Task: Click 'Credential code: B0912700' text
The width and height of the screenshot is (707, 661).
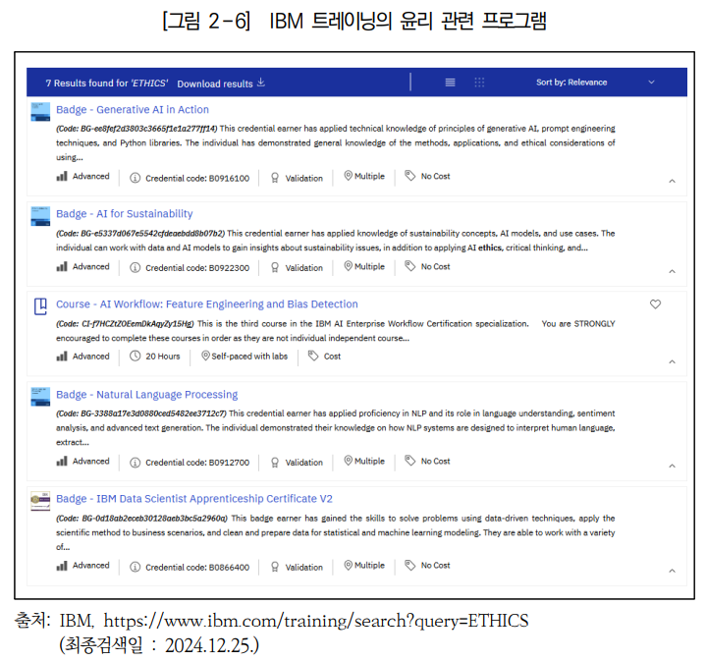Action: (197, 463)
